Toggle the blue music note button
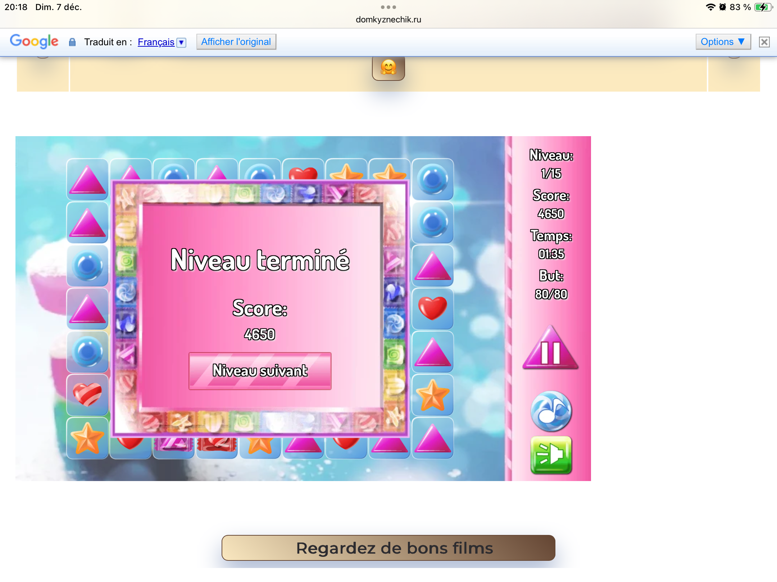This screenshot has height=582, width=777. click(x=551, y=411)
